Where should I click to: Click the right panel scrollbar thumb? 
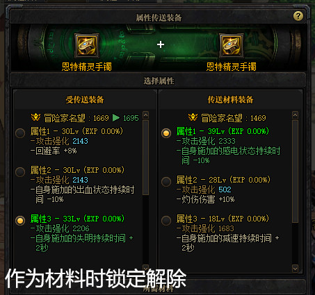point(295,171)
